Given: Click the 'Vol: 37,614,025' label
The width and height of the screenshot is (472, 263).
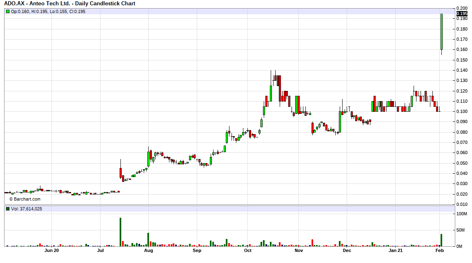Looking at the screenshot, I should (27, 209).
